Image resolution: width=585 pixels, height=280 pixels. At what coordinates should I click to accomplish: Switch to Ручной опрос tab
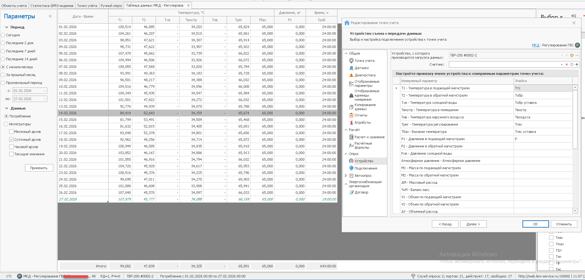111,6
